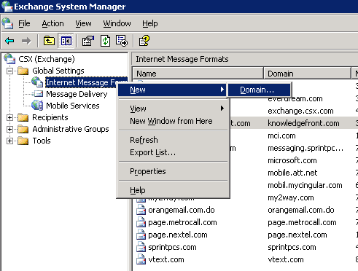Image resolution: width=358 pixels, height=271 pixels.
Task: Click the Refresh toolbar icon
Action: pyautogui.click(x=105, y=41)
